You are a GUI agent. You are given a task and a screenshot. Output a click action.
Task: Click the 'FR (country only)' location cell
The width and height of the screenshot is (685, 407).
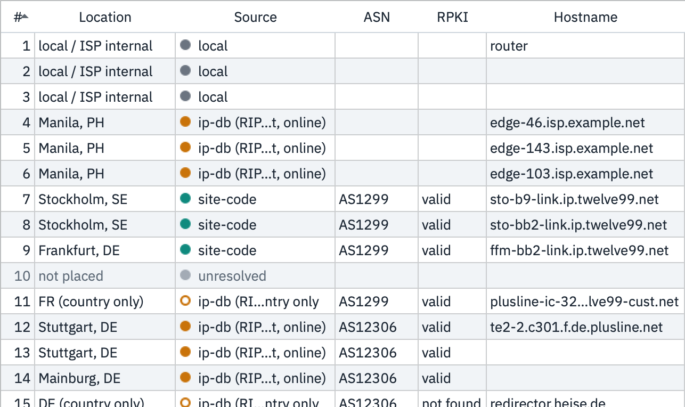(105, 302)
